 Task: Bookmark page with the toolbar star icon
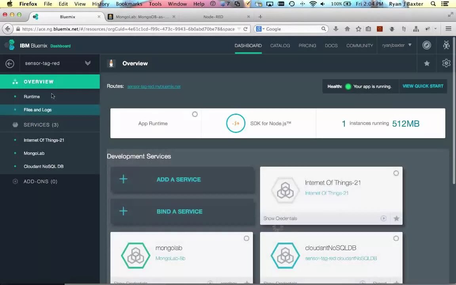[358, 29]
